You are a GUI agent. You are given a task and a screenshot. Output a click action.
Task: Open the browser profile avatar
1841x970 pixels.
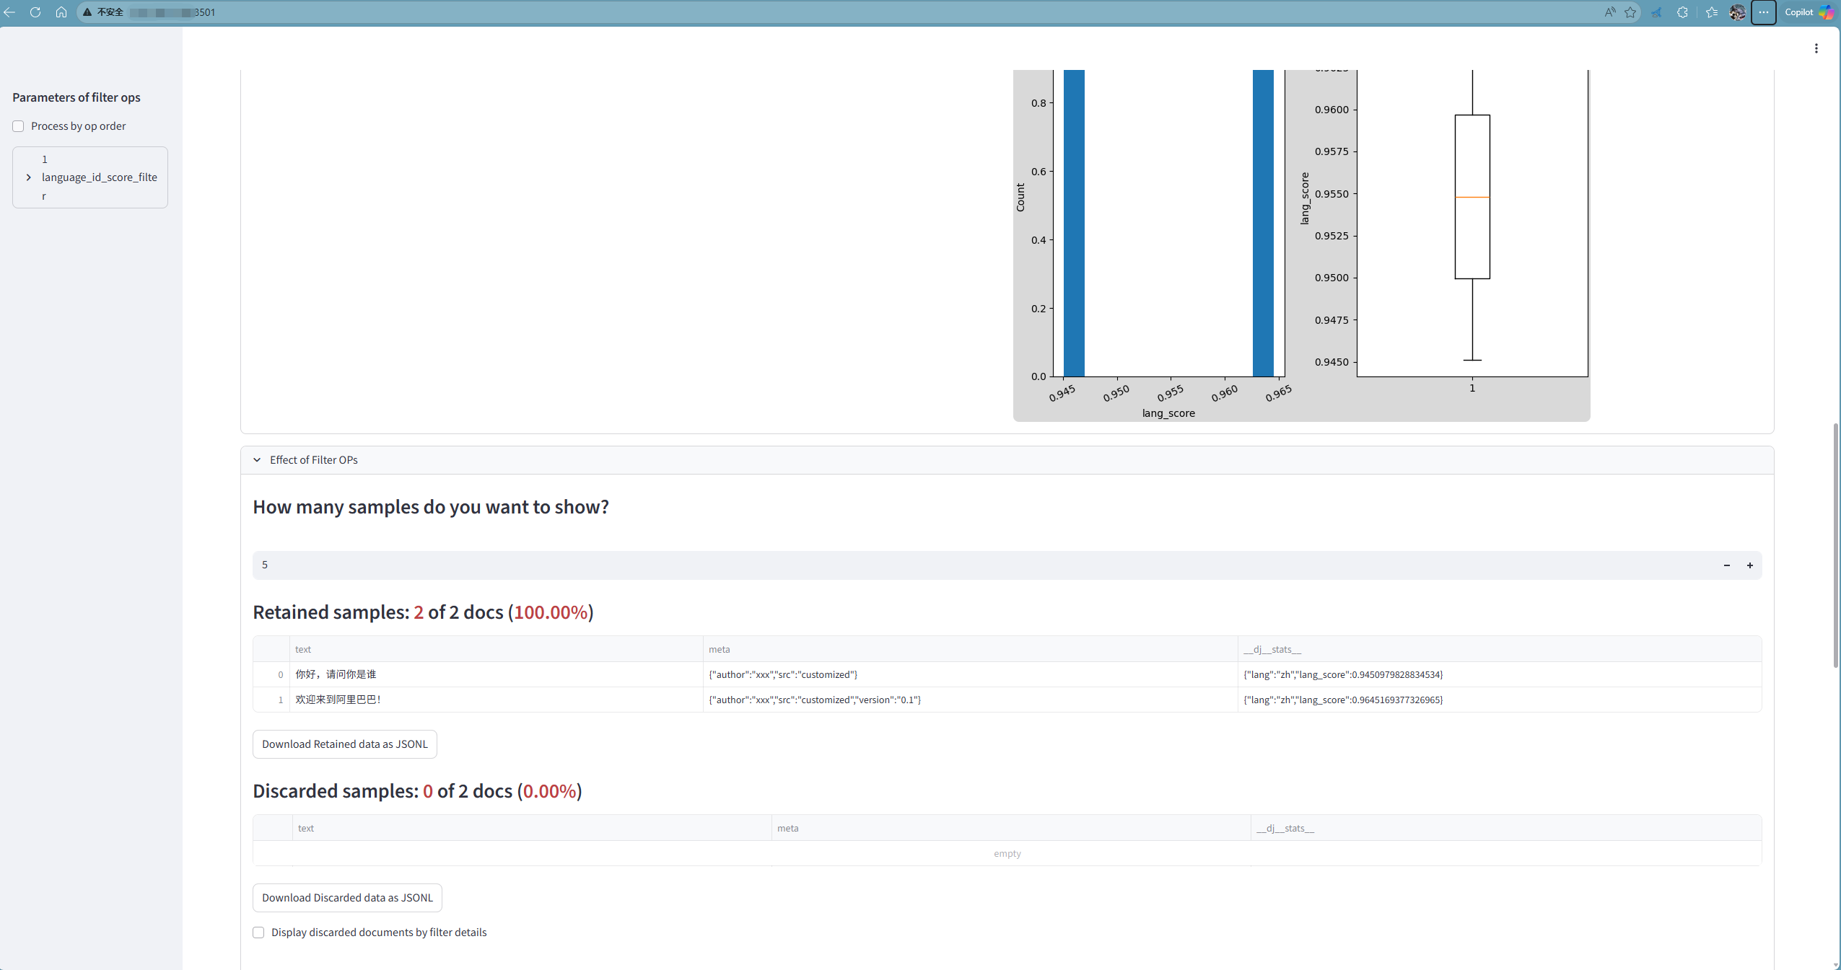point(1737,12)
